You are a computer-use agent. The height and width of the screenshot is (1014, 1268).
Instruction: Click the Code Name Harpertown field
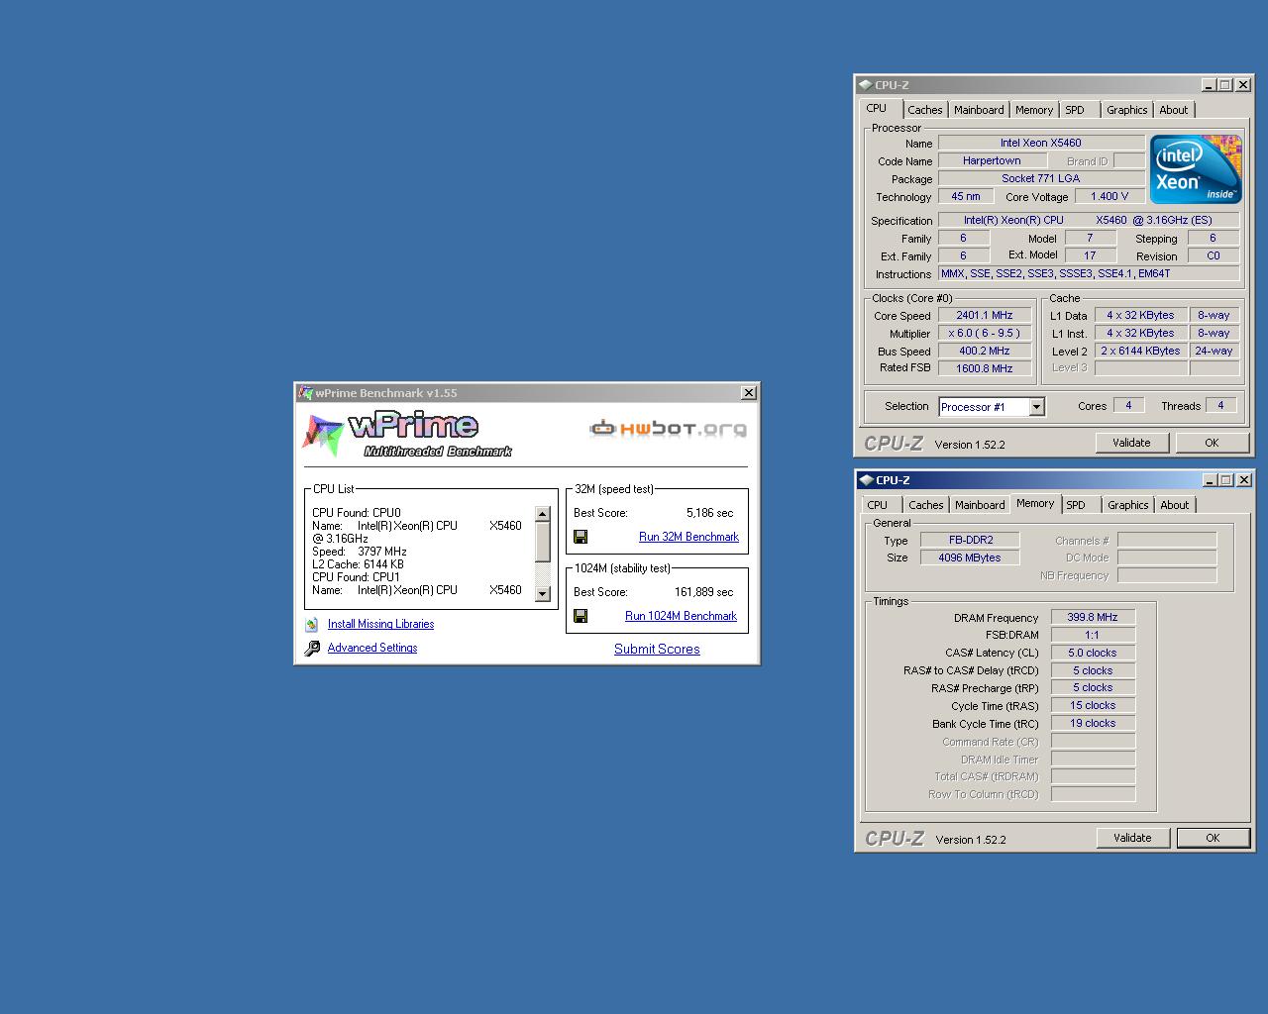click(x=992, y=160)
